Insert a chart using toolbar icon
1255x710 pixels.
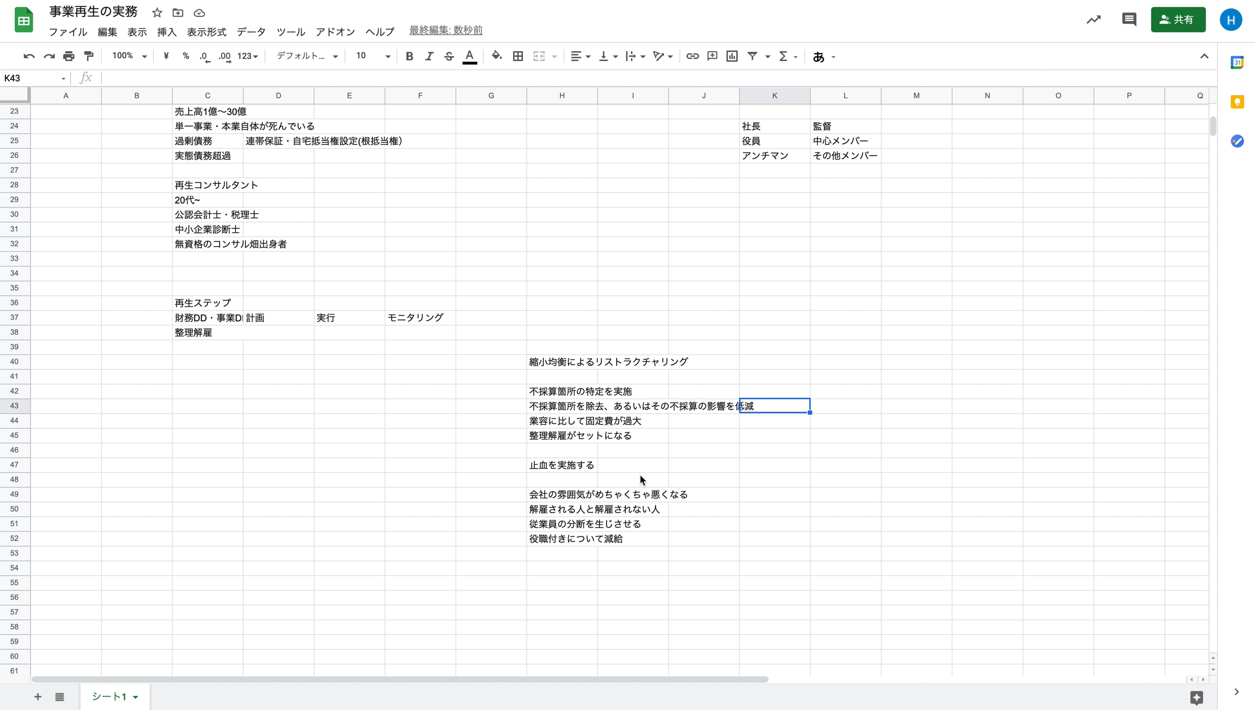732,56
